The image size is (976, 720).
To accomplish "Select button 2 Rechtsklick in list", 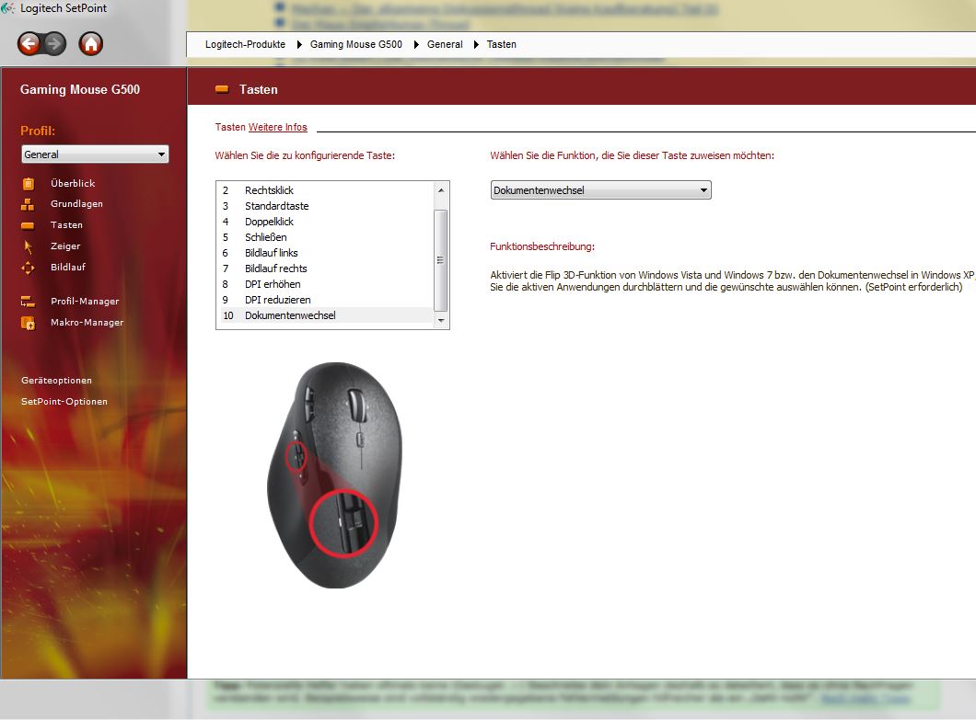I will [x=326, y=190].
